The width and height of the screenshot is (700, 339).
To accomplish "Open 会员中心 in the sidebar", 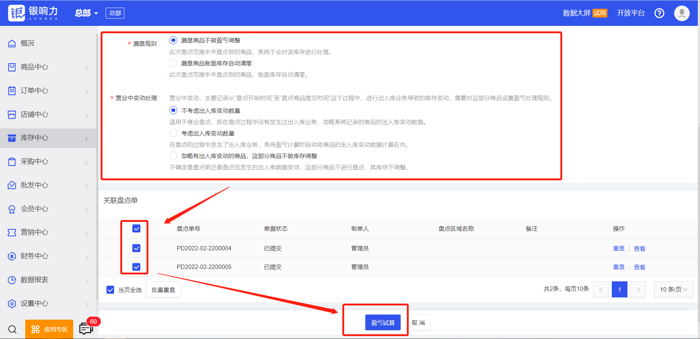I will point(47,209).
